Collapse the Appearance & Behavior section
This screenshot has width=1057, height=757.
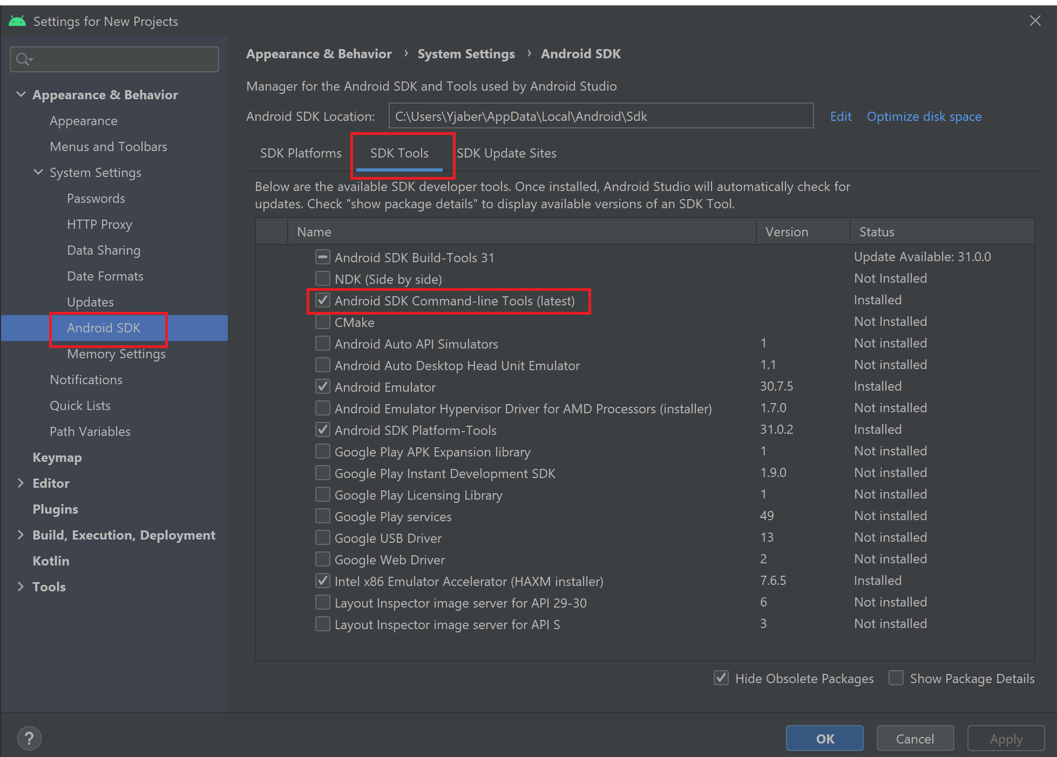click(21, 94)
